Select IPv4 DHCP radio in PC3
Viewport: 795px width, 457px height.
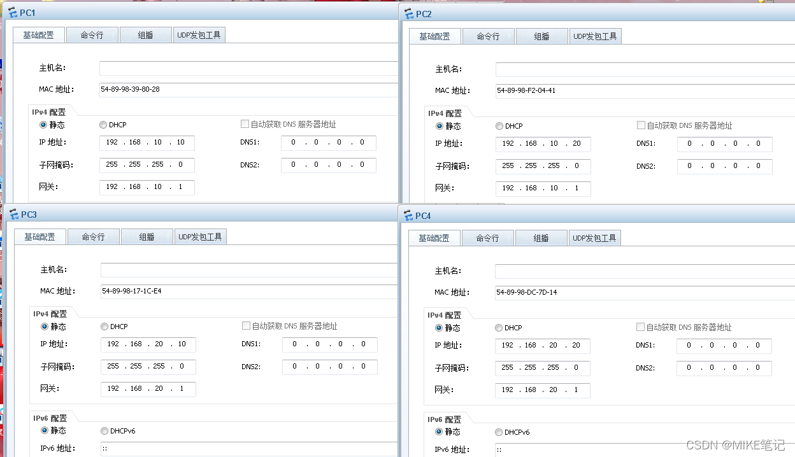point(104,327)
